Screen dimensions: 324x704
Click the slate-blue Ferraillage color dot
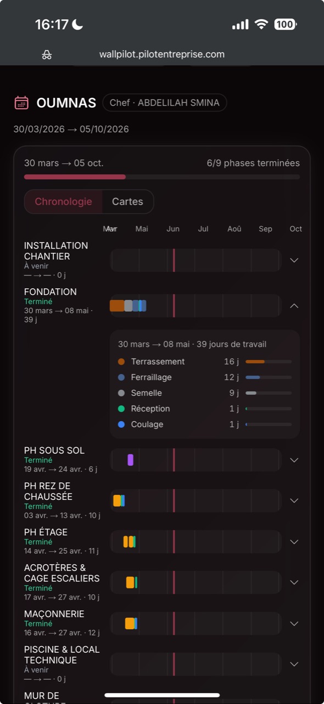pyautogui.click(x=121, y=377)
